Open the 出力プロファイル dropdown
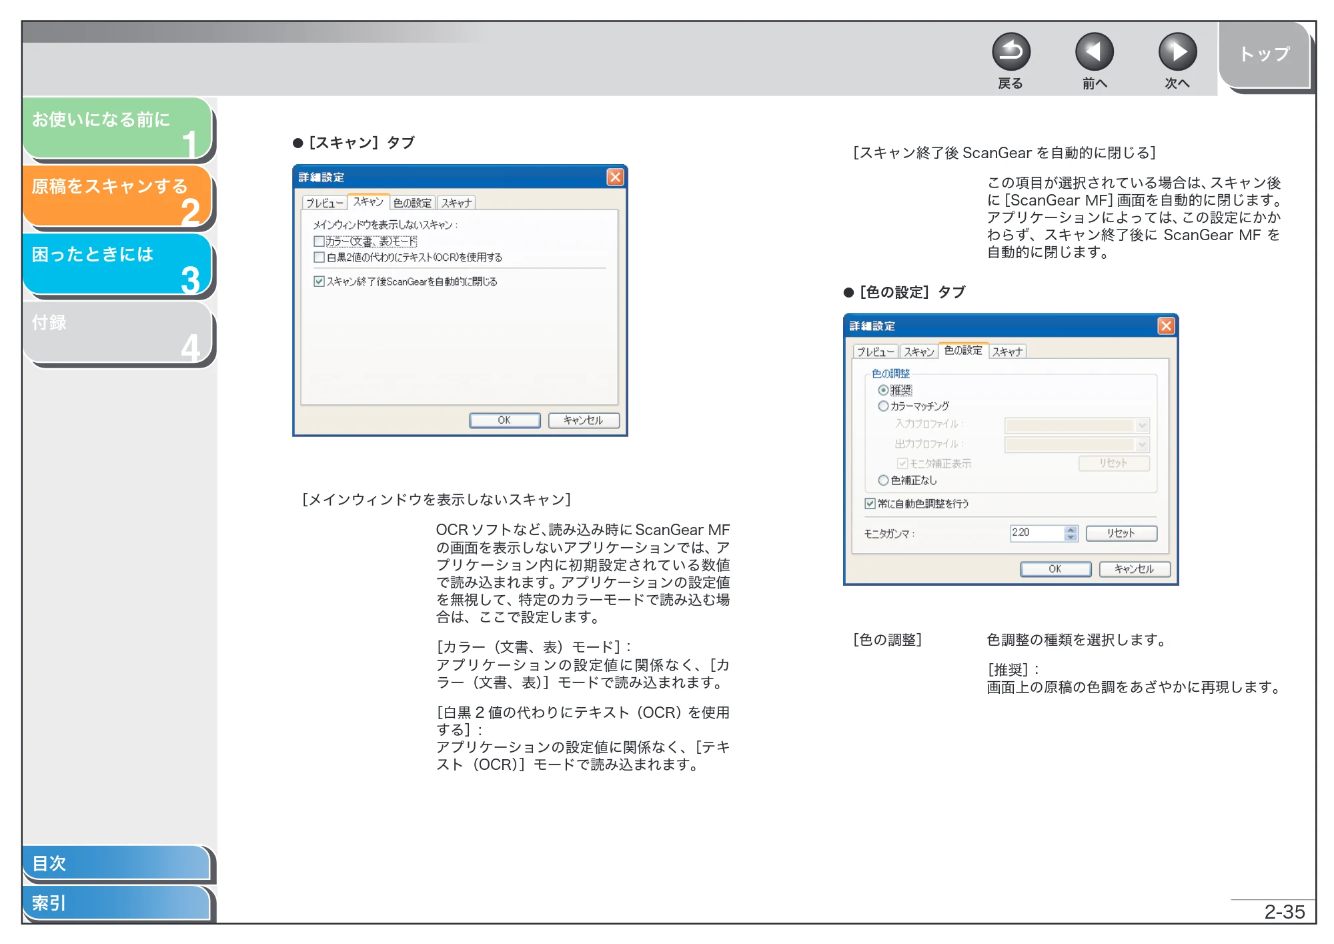 click(x=1077, y=444)
